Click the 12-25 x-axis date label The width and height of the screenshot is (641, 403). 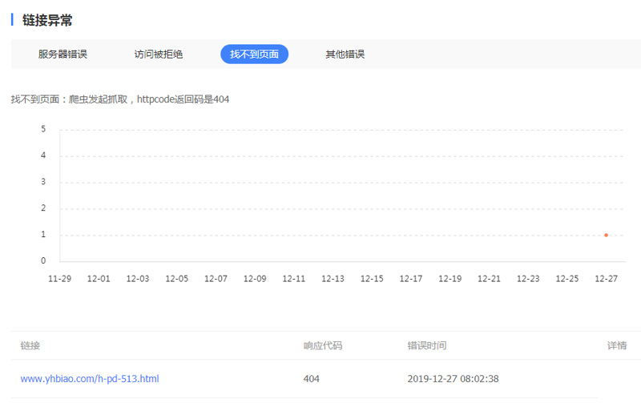click(x=567, y=279)
